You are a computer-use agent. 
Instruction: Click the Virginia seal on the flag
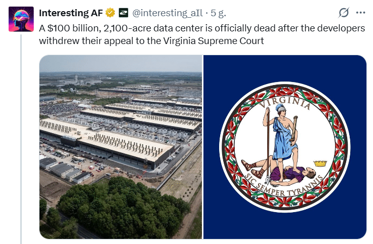tap(285, 147)
